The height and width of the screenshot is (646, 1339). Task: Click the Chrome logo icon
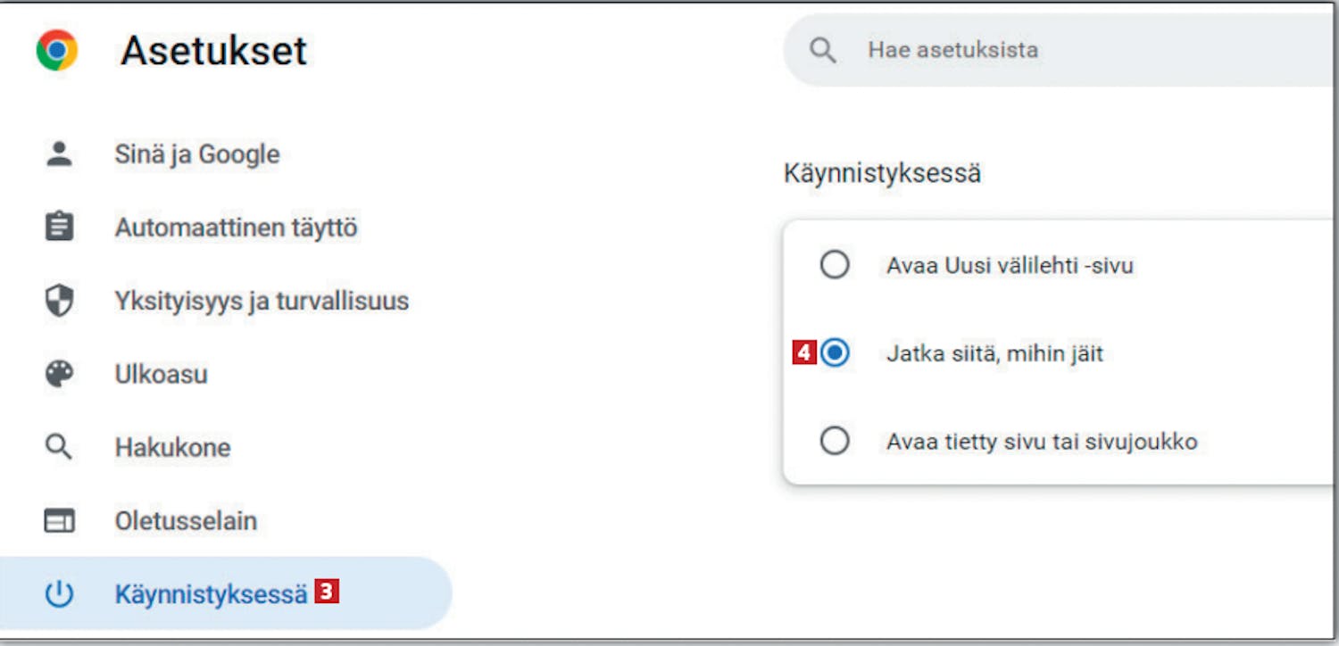pos(57,50)
